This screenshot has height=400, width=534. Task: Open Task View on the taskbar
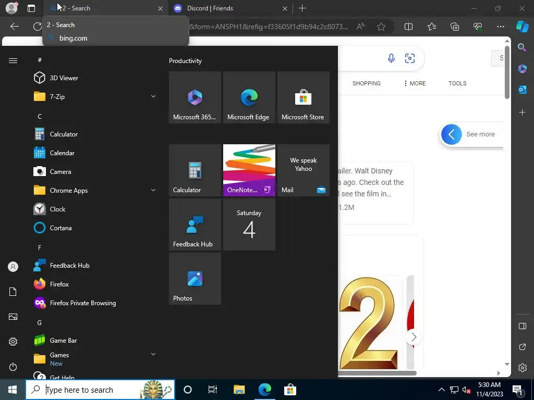pyautogui.click(x=213, y=390)
